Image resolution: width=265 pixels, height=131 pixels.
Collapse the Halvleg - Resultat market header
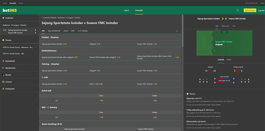(x=110, y=64)
